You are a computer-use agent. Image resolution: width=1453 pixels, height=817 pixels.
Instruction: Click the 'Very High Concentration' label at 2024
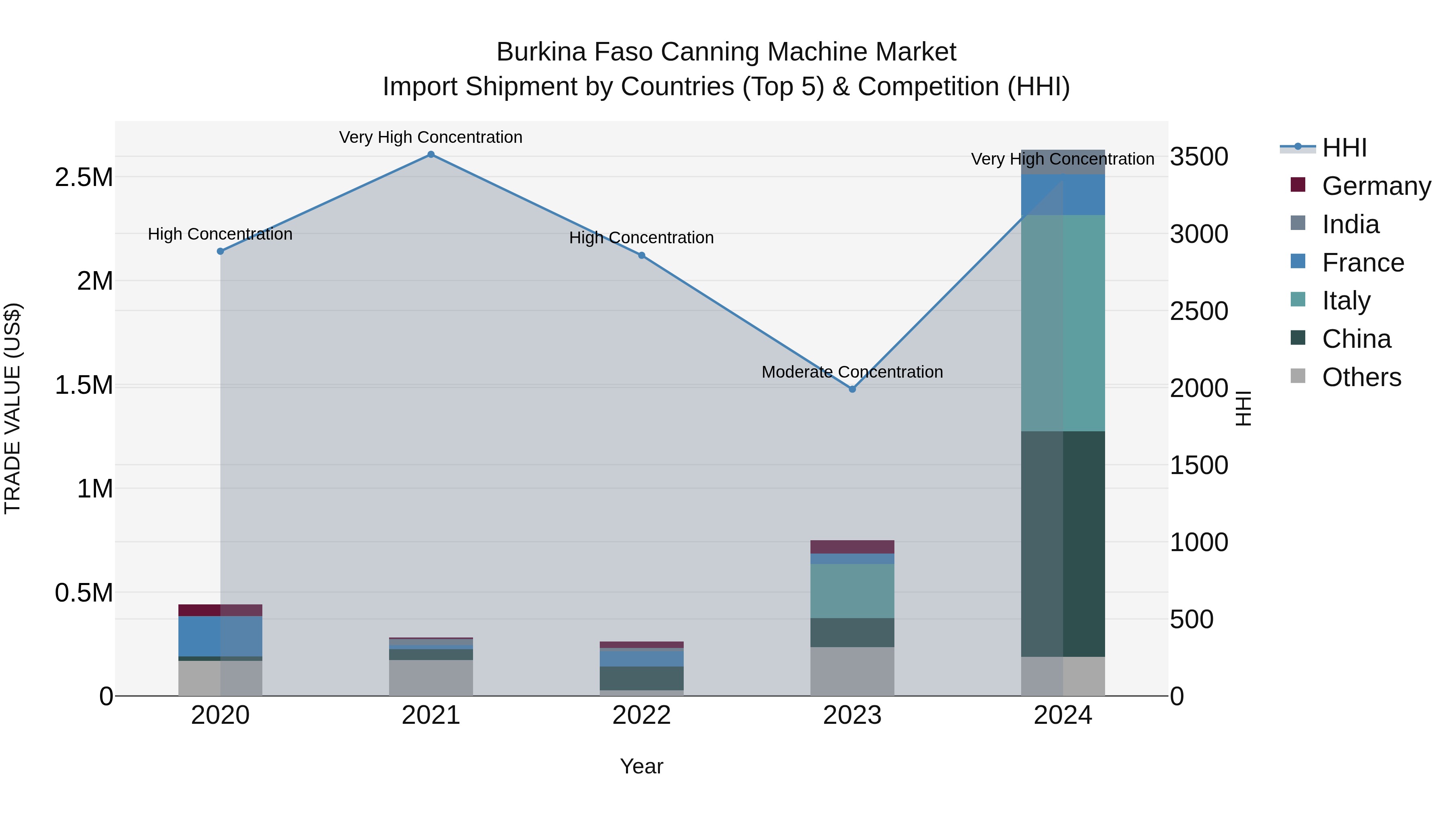(1063, 159)
